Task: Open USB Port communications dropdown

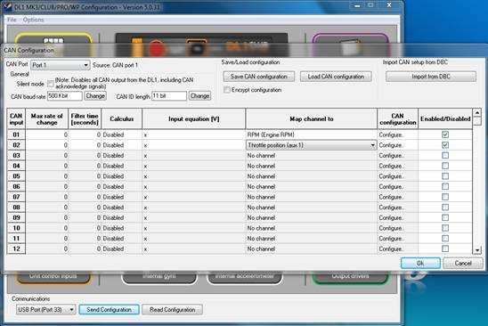Action: coord(45,309)
